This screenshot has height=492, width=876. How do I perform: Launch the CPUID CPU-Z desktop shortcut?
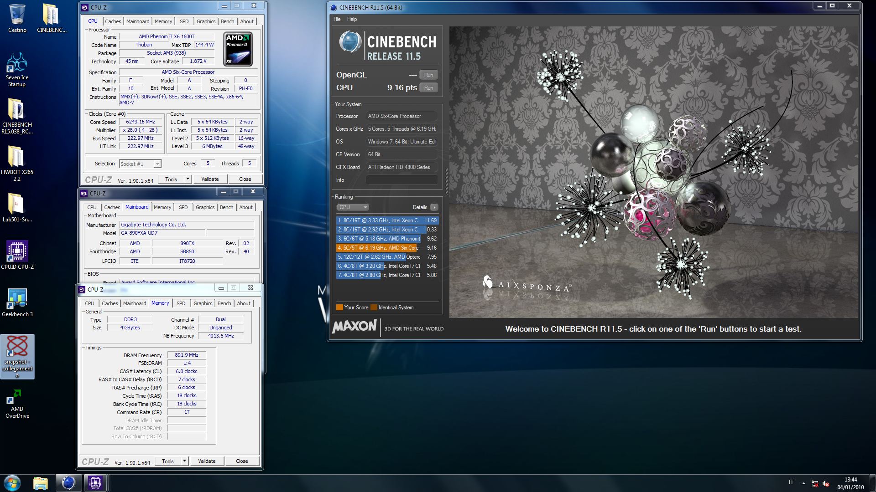click(x=17, y=255)
